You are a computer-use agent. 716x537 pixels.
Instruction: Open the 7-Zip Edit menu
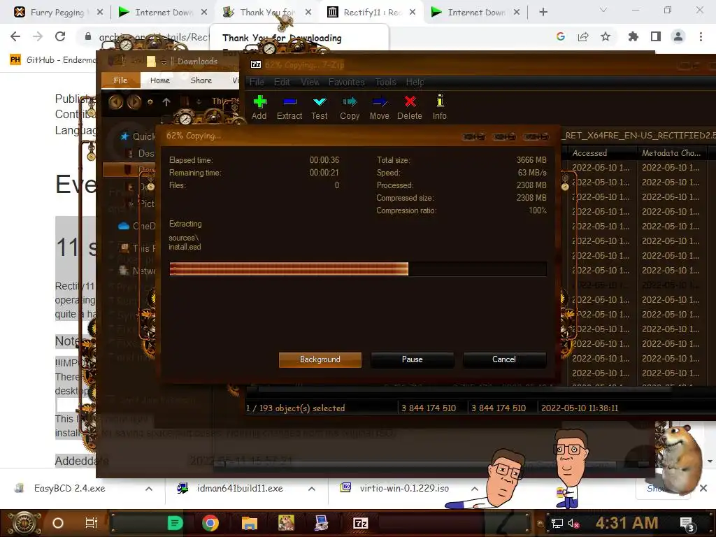pyautogui.click(x=282, y=83)
